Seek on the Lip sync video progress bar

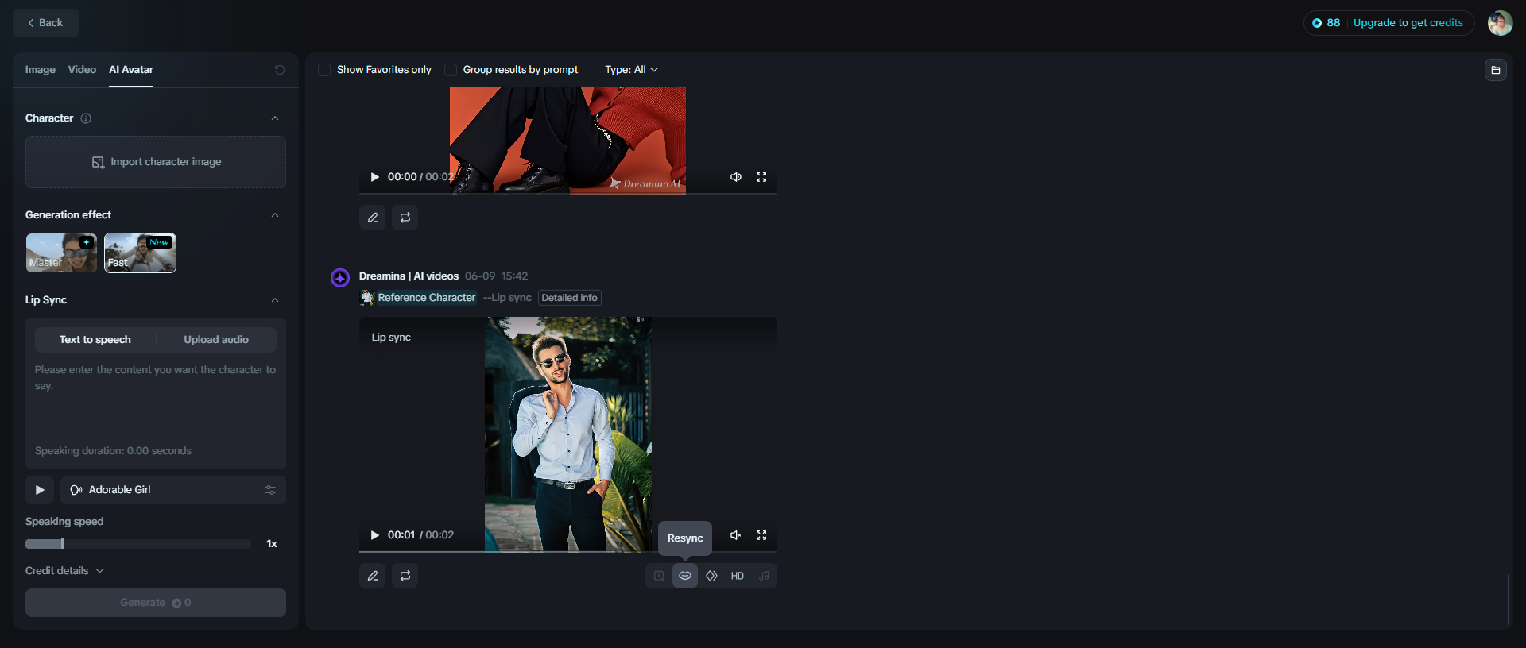568,551
